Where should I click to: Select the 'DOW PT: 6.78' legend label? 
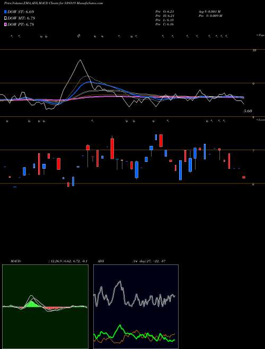(x=21, y=24)
